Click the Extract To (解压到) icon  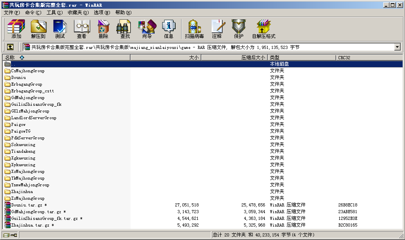click(x=38, y=29)
